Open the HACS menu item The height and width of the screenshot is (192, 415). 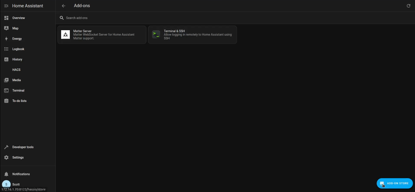pyautogui.click(x=28, y=70)
